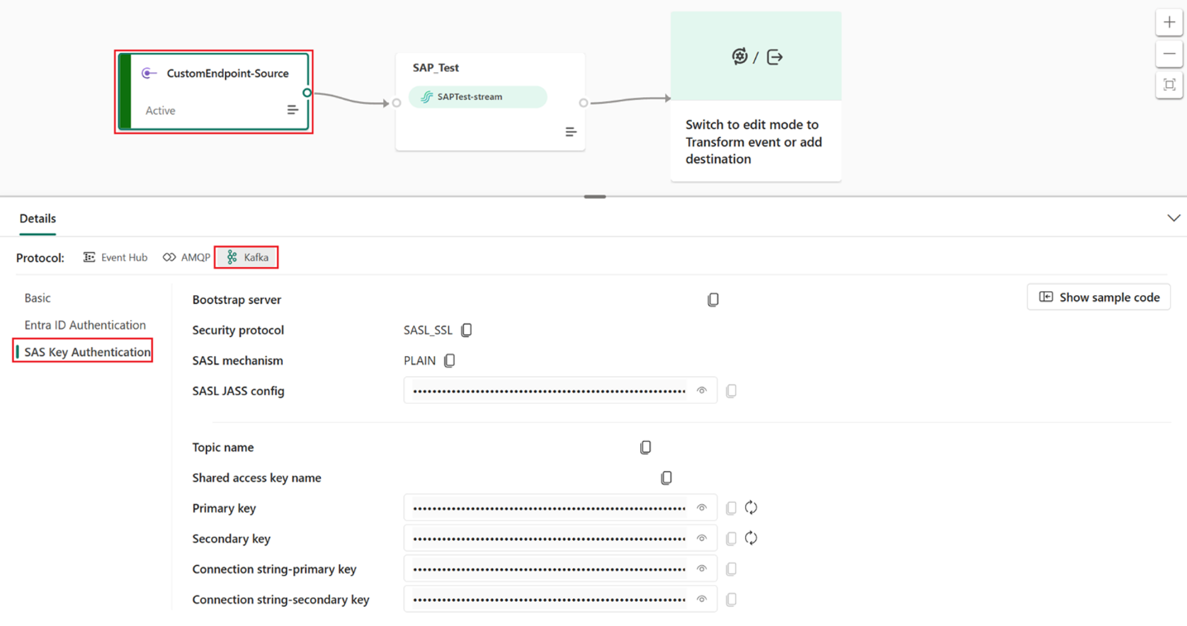Copy the SASL mechanism PLAIN value

point(449,360)
